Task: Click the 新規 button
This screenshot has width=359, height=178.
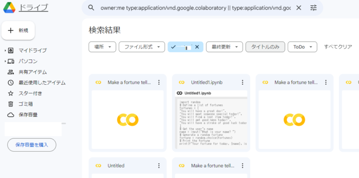Action: tap(18, 31)
